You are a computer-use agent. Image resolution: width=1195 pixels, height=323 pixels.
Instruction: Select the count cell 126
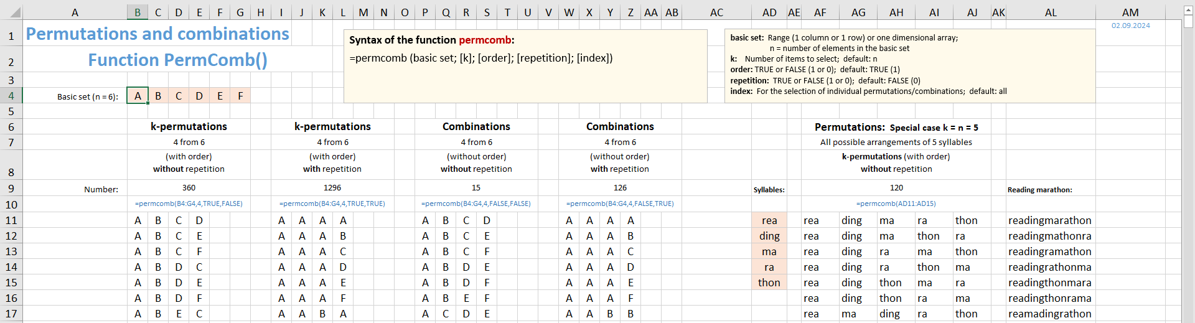coord(620,188)
